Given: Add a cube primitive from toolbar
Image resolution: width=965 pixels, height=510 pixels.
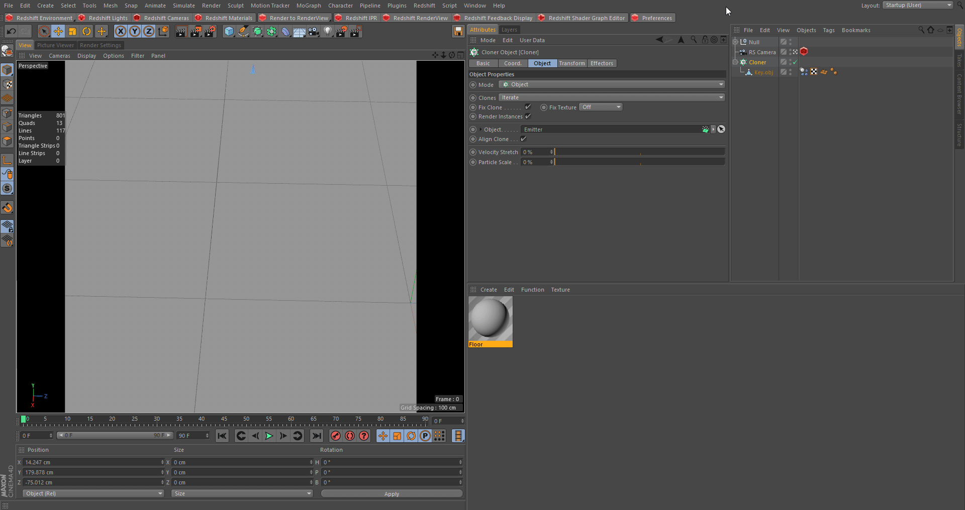Looking at the screenshot, I should (x=229, y=32).
